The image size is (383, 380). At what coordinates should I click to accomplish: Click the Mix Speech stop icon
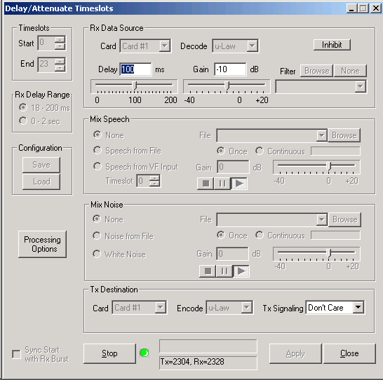click(x=206, y=183)
